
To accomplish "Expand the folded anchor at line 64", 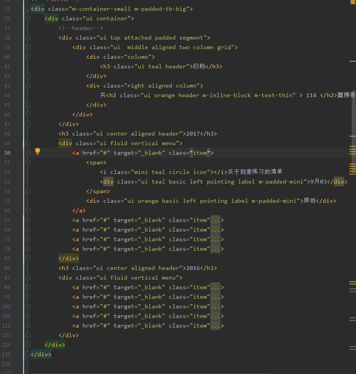I will 28,230.
